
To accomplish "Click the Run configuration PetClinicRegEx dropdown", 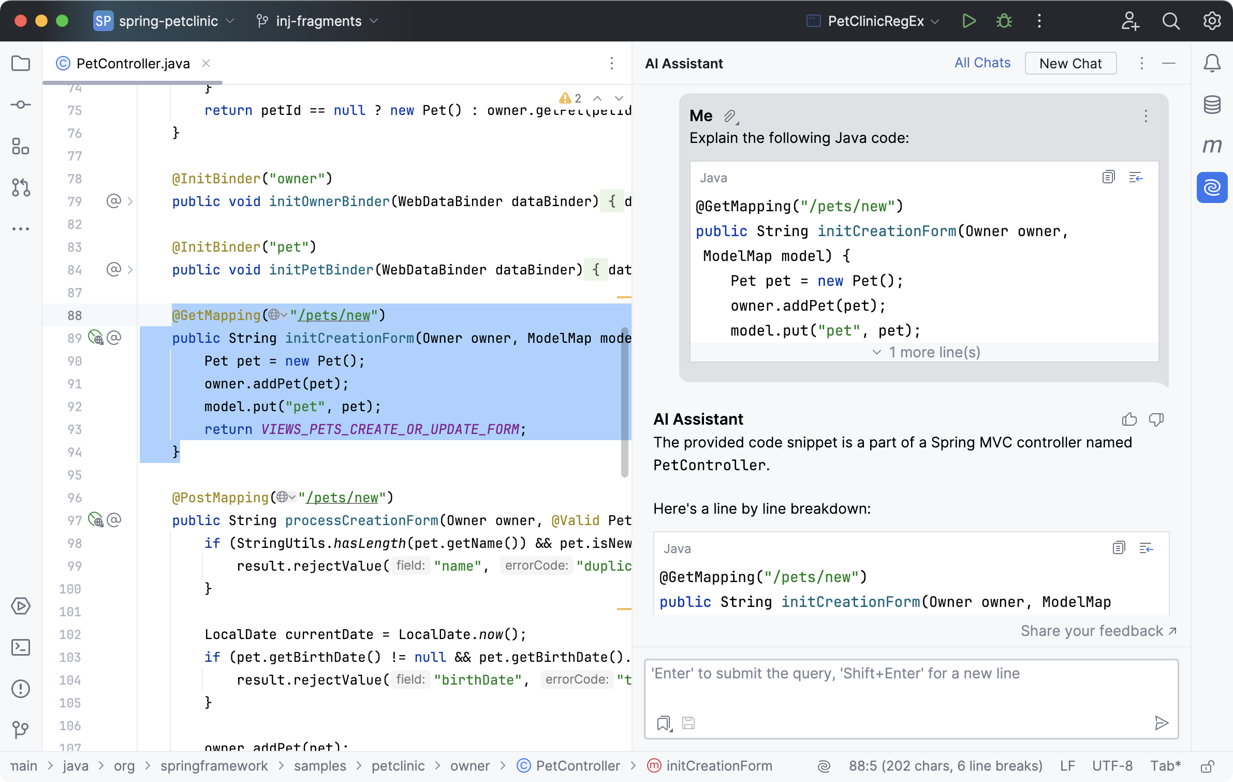I will pyautogui.click(x=875, y=20).
